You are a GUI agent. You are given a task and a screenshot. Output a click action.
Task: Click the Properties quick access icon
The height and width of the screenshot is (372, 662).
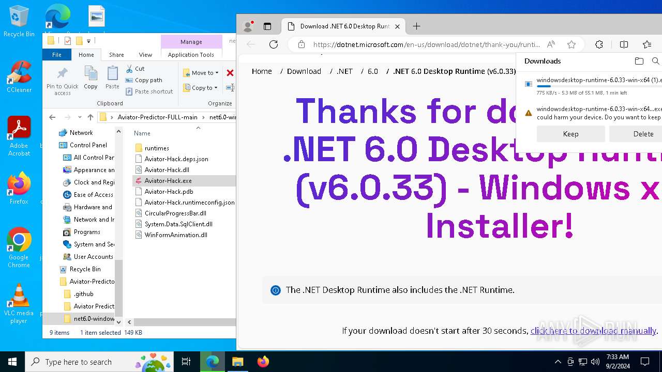pyautogui.click(x=67, y=41)
